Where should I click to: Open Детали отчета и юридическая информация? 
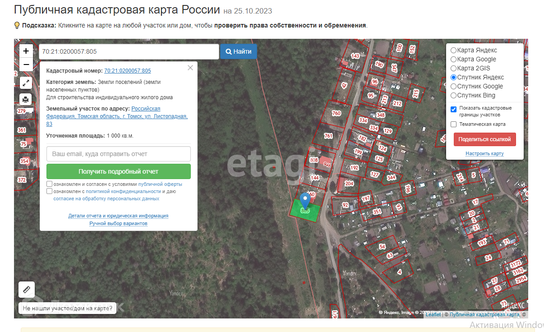tap(119, 216)
